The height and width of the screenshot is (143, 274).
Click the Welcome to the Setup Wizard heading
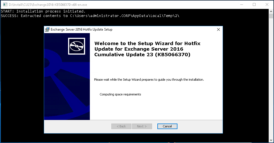coord(147,49)
